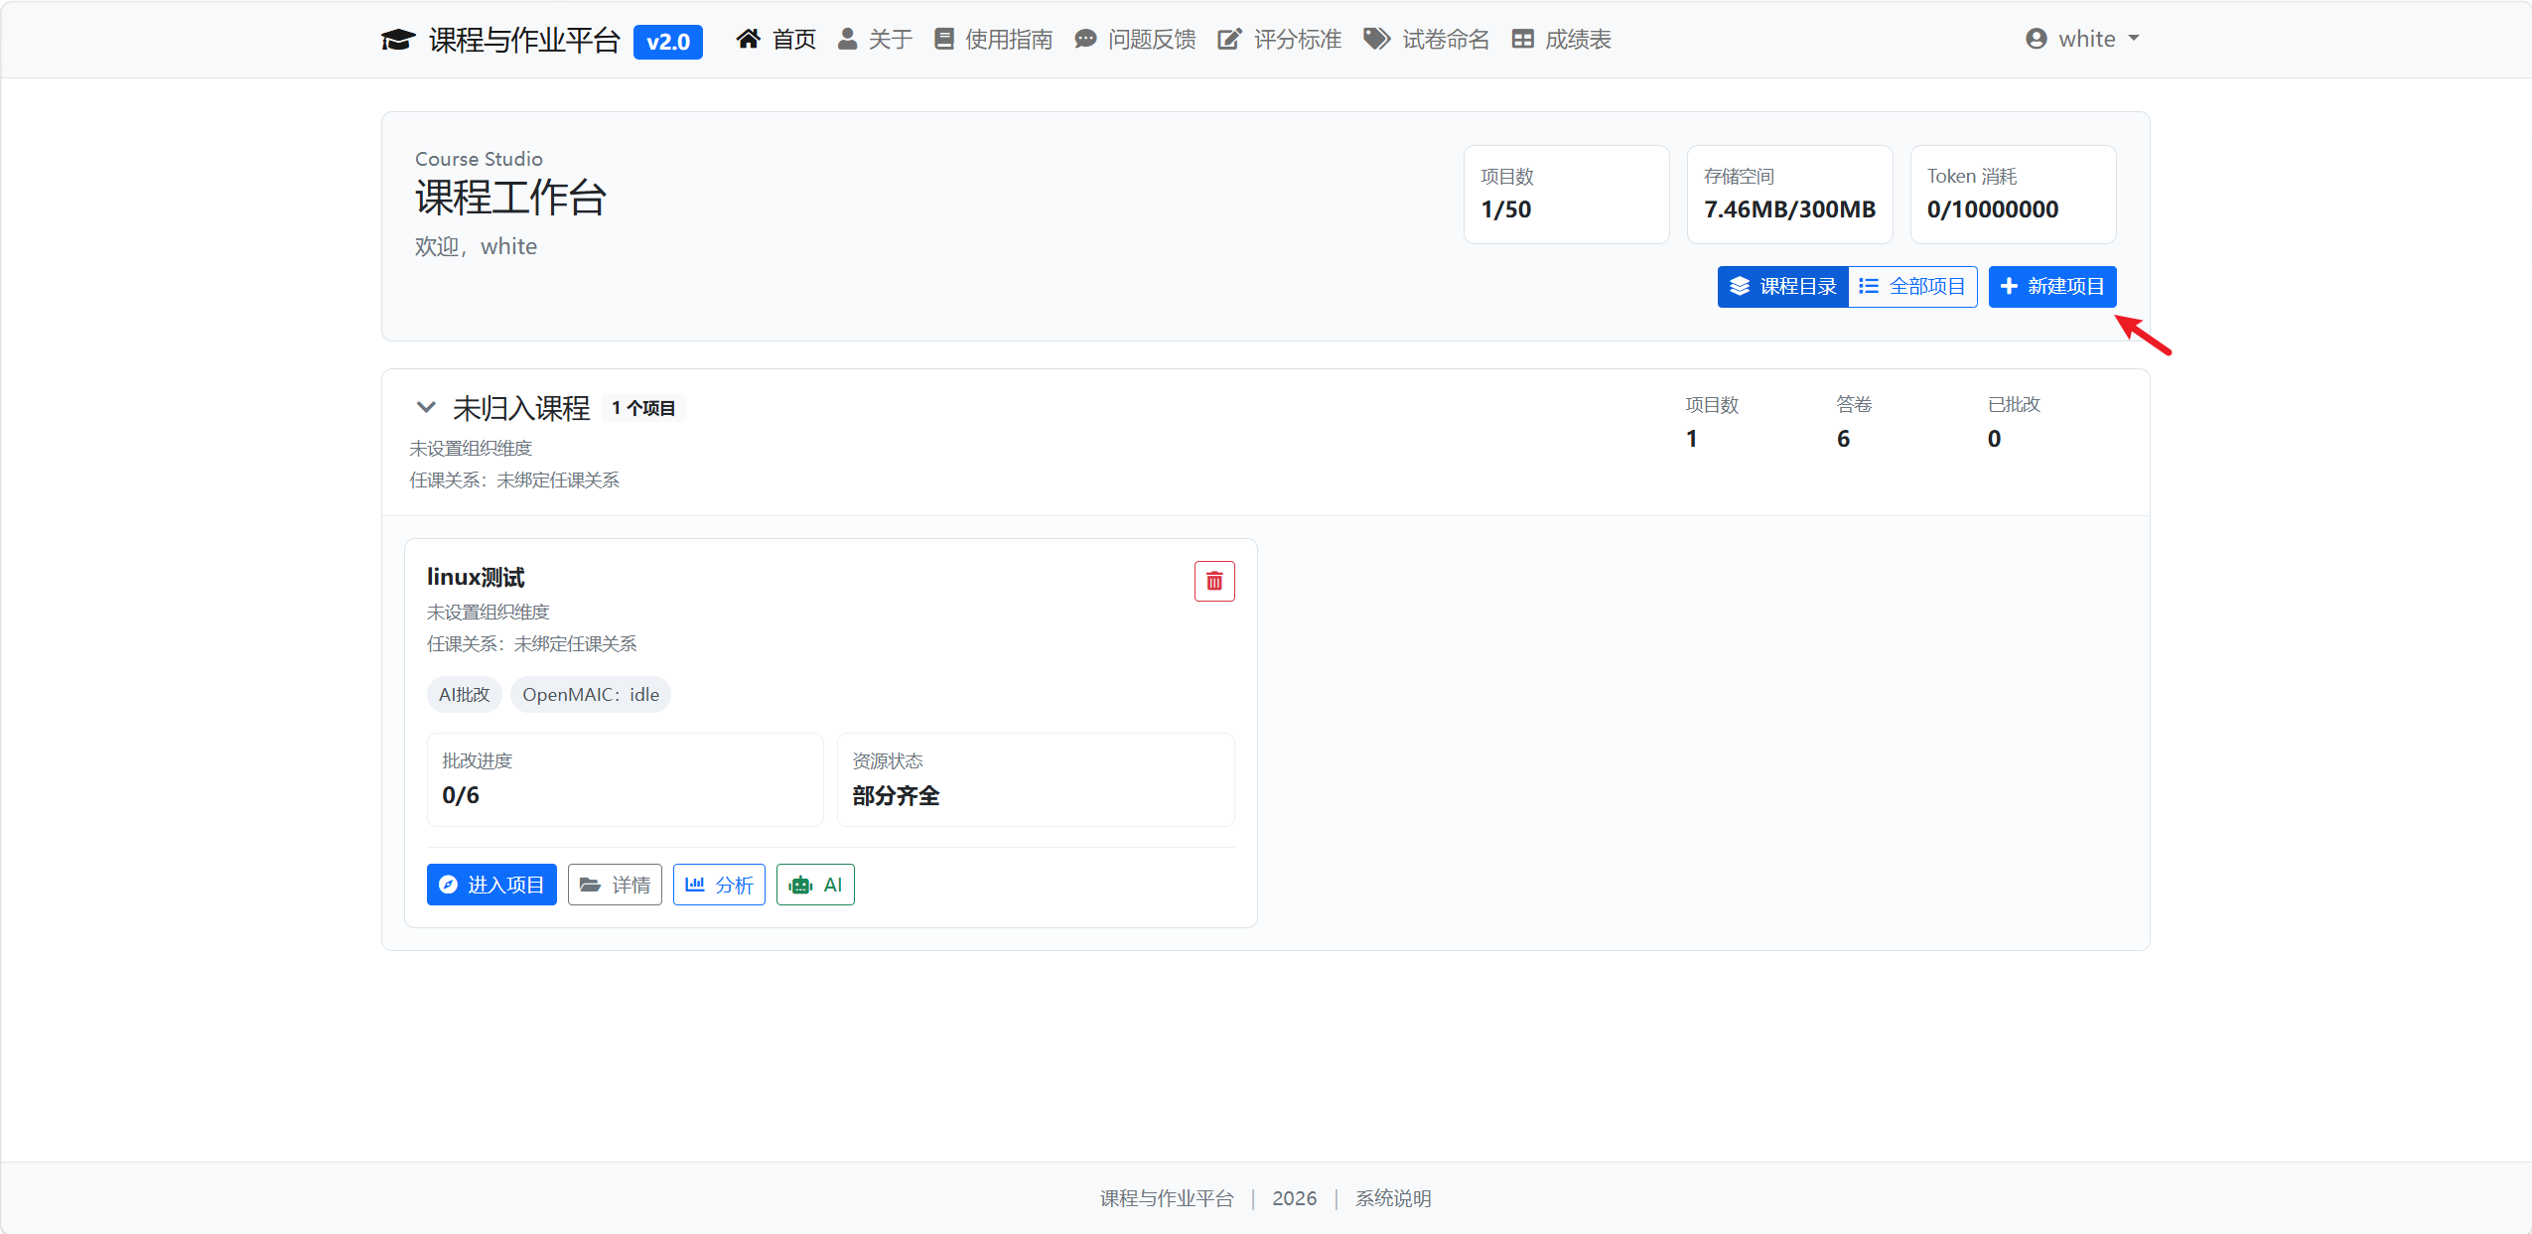Click the OpenMAIC: idle badge
The image size is (2532, 1234).
(591, 695)
